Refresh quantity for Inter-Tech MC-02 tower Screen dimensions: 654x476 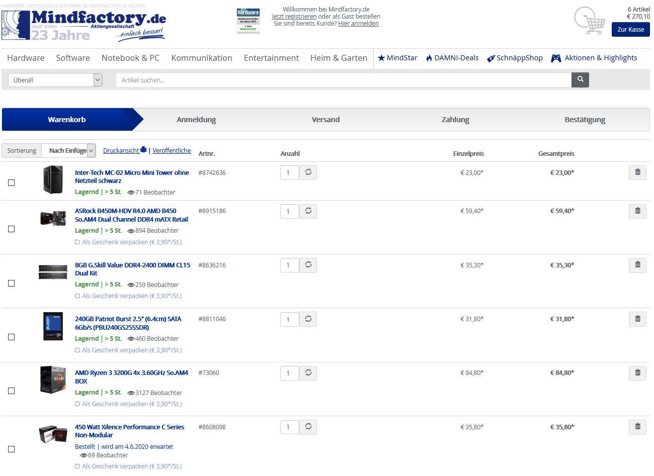coord(308,172)
